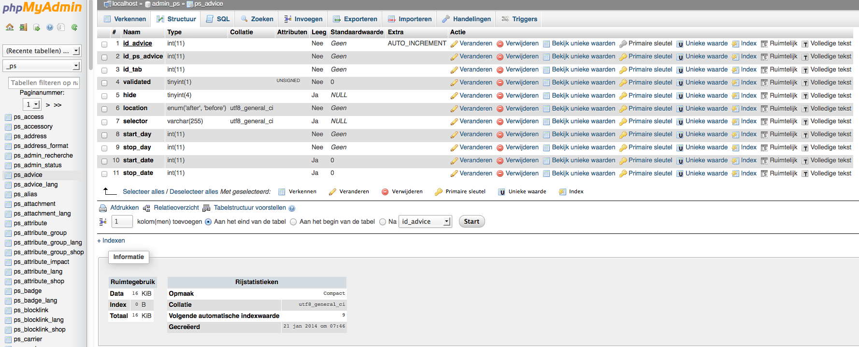Click bulk Verwijderen icon below table
The image size is (859, 347).
coord(385,192)
